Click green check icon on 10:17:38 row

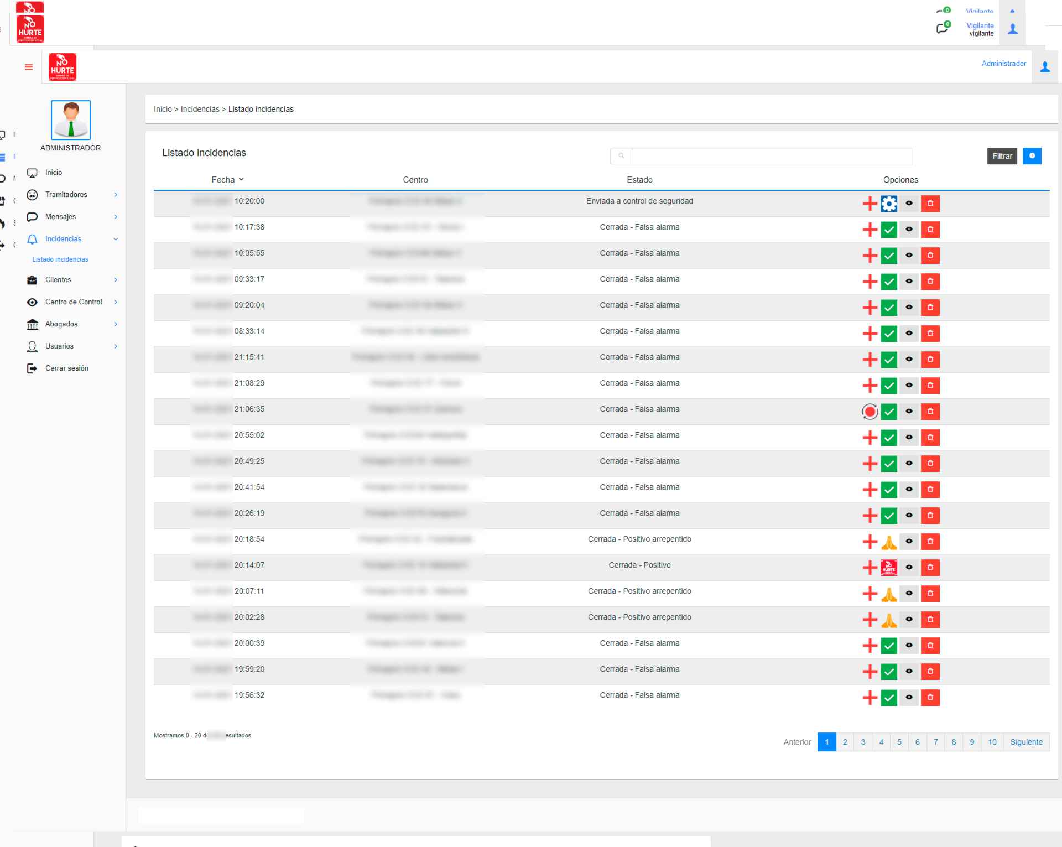[889, 230]
